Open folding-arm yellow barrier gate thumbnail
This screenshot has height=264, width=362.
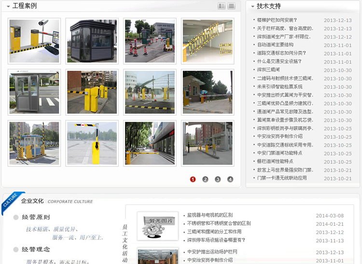(x=92, y=143)
